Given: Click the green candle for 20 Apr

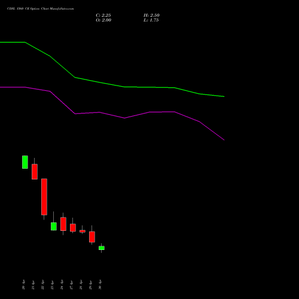Looking at the screenshot, I should tap(25, 162).
